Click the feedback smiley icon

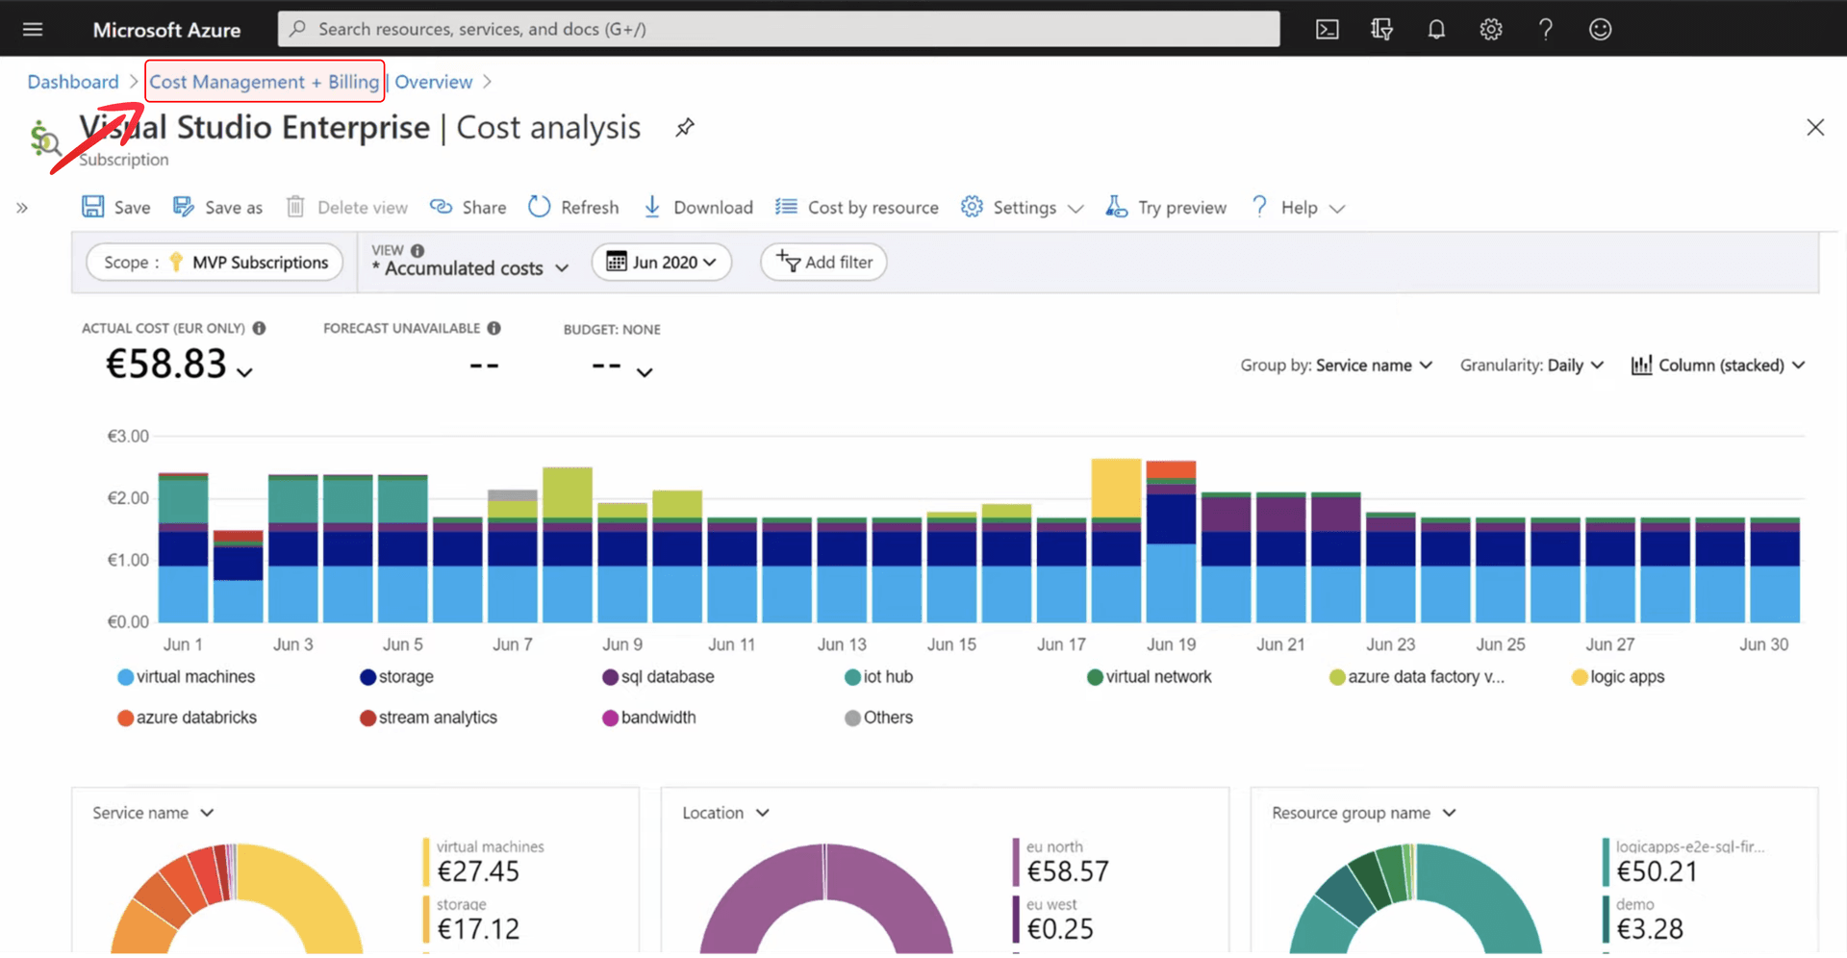pyautogui.click(x=1600, y=30)
